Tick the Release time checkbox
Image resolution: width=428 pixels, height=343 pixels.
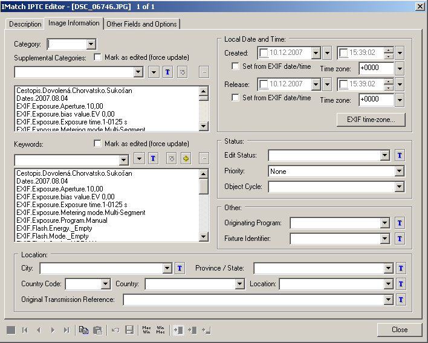click(x=343, y=85)
